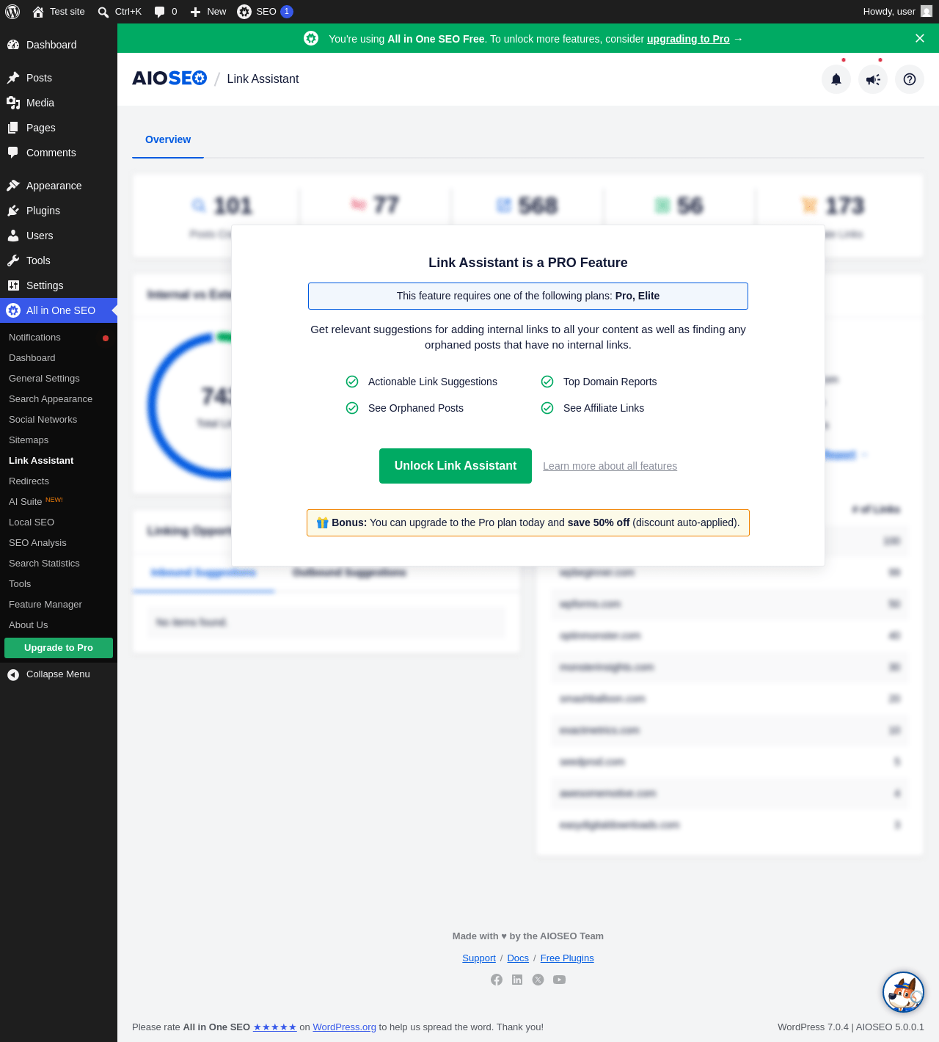Image resolution: width=939 pixels, height=1042 pixels.
Task: Open the Media menu
Action: (x=59, y=103)
